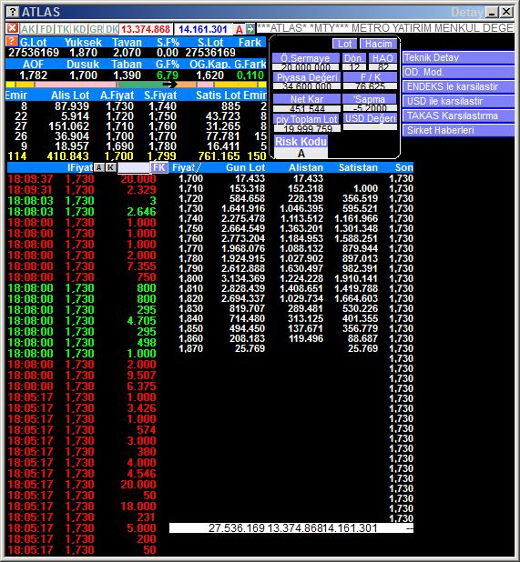Click the TAKAS Karşılaştırma button
The image size is (520, 562).
458,115
